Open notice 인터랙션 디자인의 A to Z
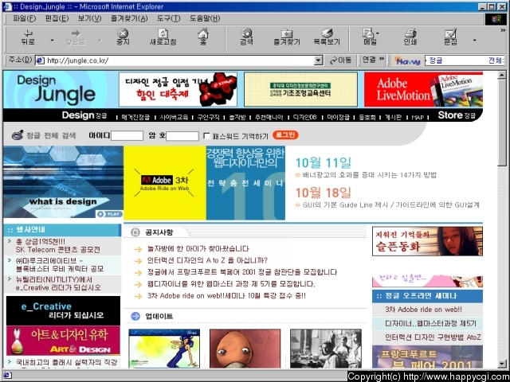510x382 pixels. tap(207, 260)
